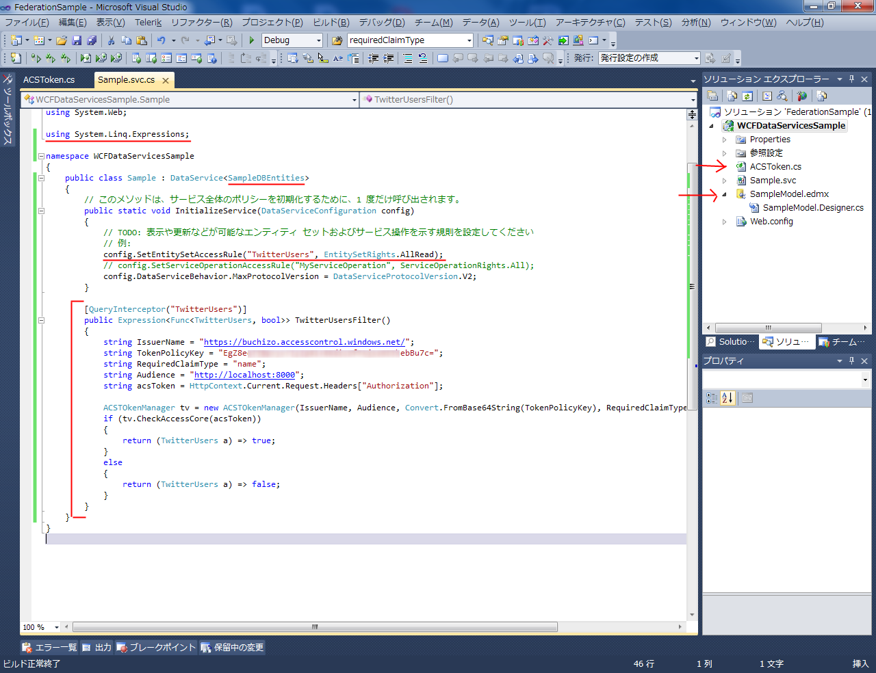876x673 pixels.
Task: Toggle alphabetical sort in Properties panel
Action: [727, 398]
